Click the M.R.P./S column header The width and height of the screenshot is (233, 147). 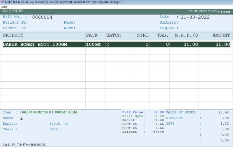(x=186, y=35)
